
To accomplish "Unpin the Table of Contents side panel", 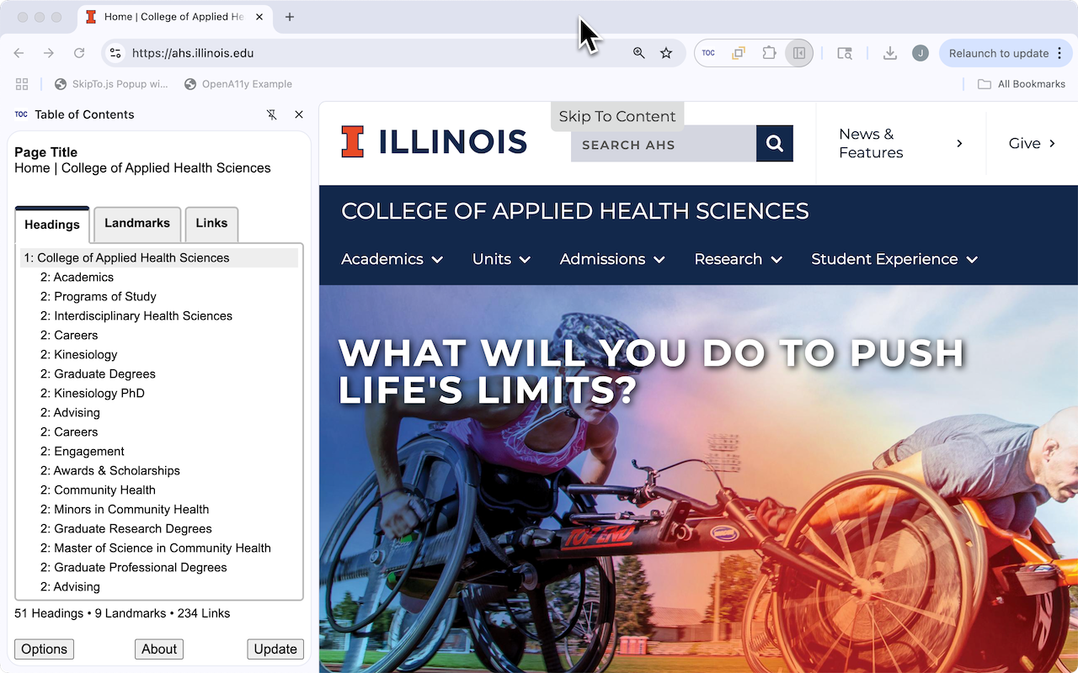I will coord(271,114).
